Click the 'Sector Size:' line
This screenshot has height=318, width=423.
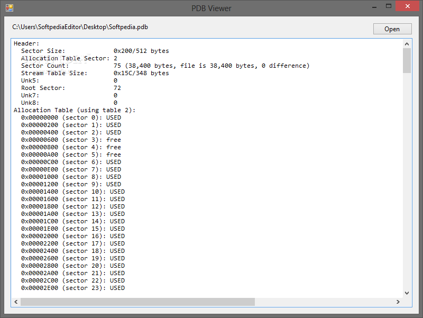click(x=95, y=51)
